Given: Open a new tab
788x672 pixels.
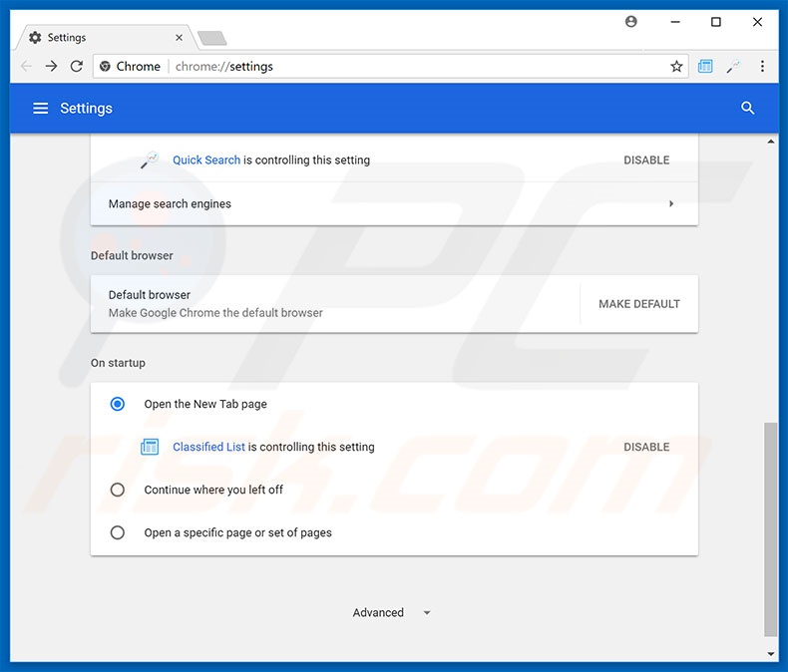Looking at the screenshot, I should tap(211, 39).
